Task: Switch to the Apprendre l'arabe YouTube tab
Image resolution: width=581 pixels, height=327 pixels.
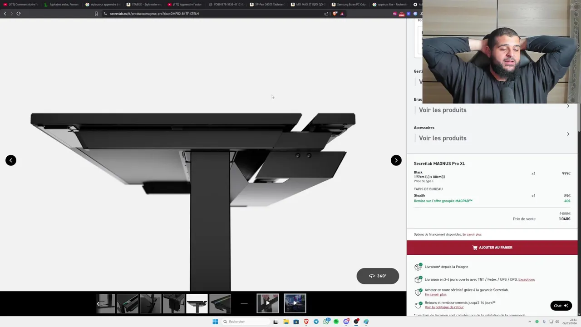Action: pyautogui.click(x=184, y=5)
